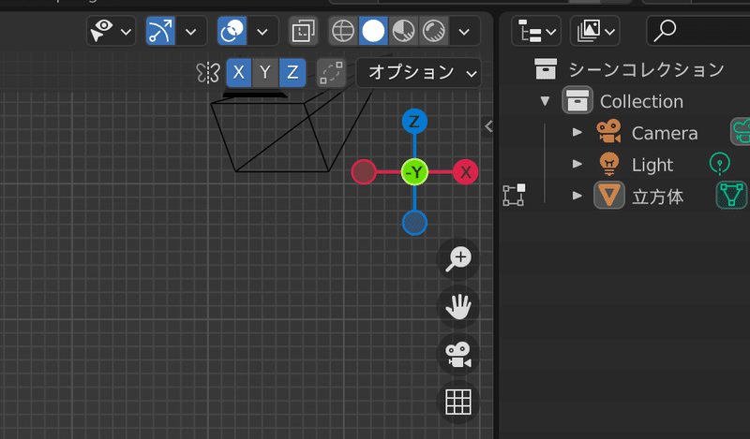750x439 pixels.
Task: Select the 立方体 row label
Action: (x=658, y=197)
